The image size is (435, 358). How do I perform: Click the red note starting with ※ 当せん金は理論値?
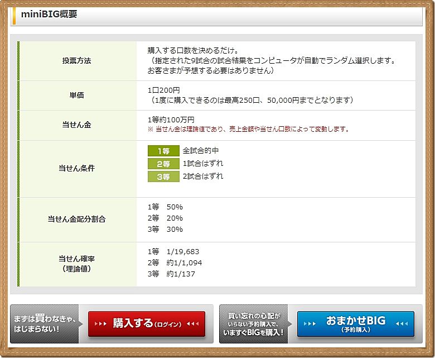coord(248,129)
